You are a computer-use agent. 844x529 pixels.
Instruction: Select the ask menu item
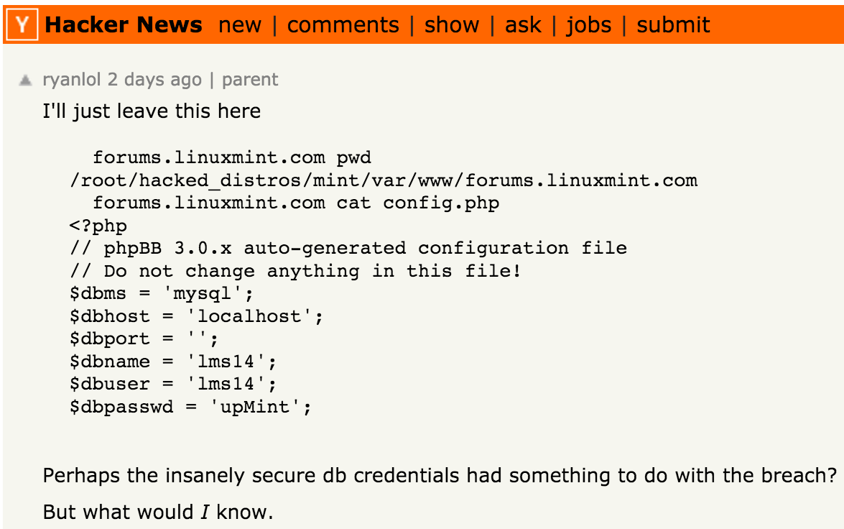click(523, 24)
